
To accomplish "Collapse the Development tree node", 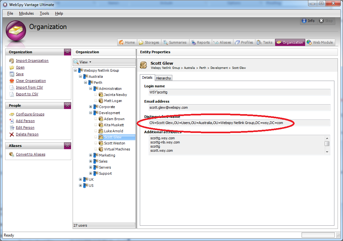I will (90, 113).
